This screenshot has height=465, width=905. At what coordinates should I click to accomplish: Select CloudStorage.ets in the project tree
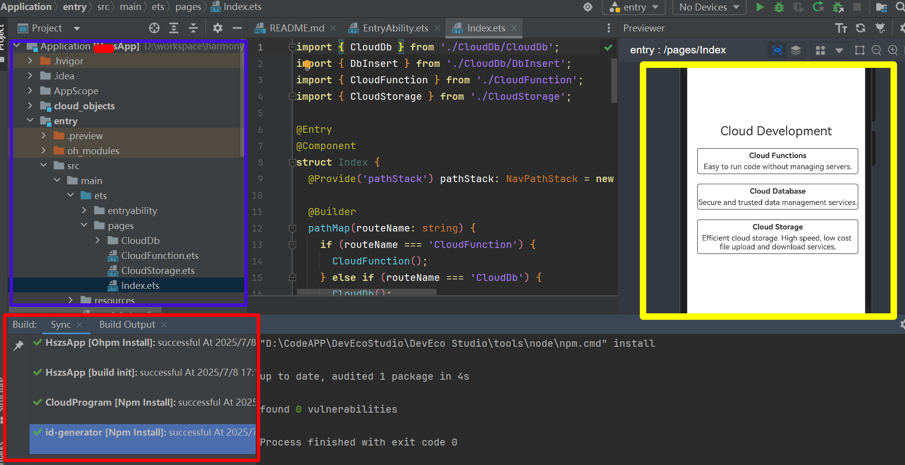pyautogui.click(x=158, y=270)
